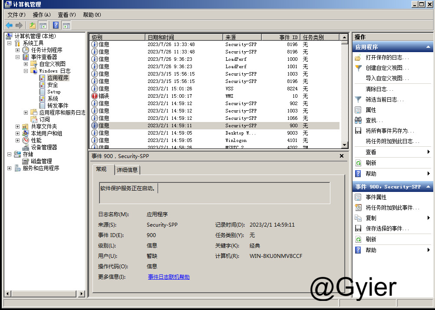
Task: Collapse the Windows 日志 node
Action: click(x=26, y=71)
